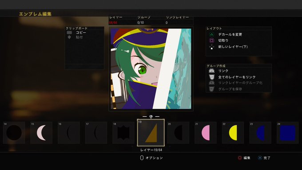Choose グループを保存 option
The height and width of the screenshot is (170, 302).
click(230, 89)
